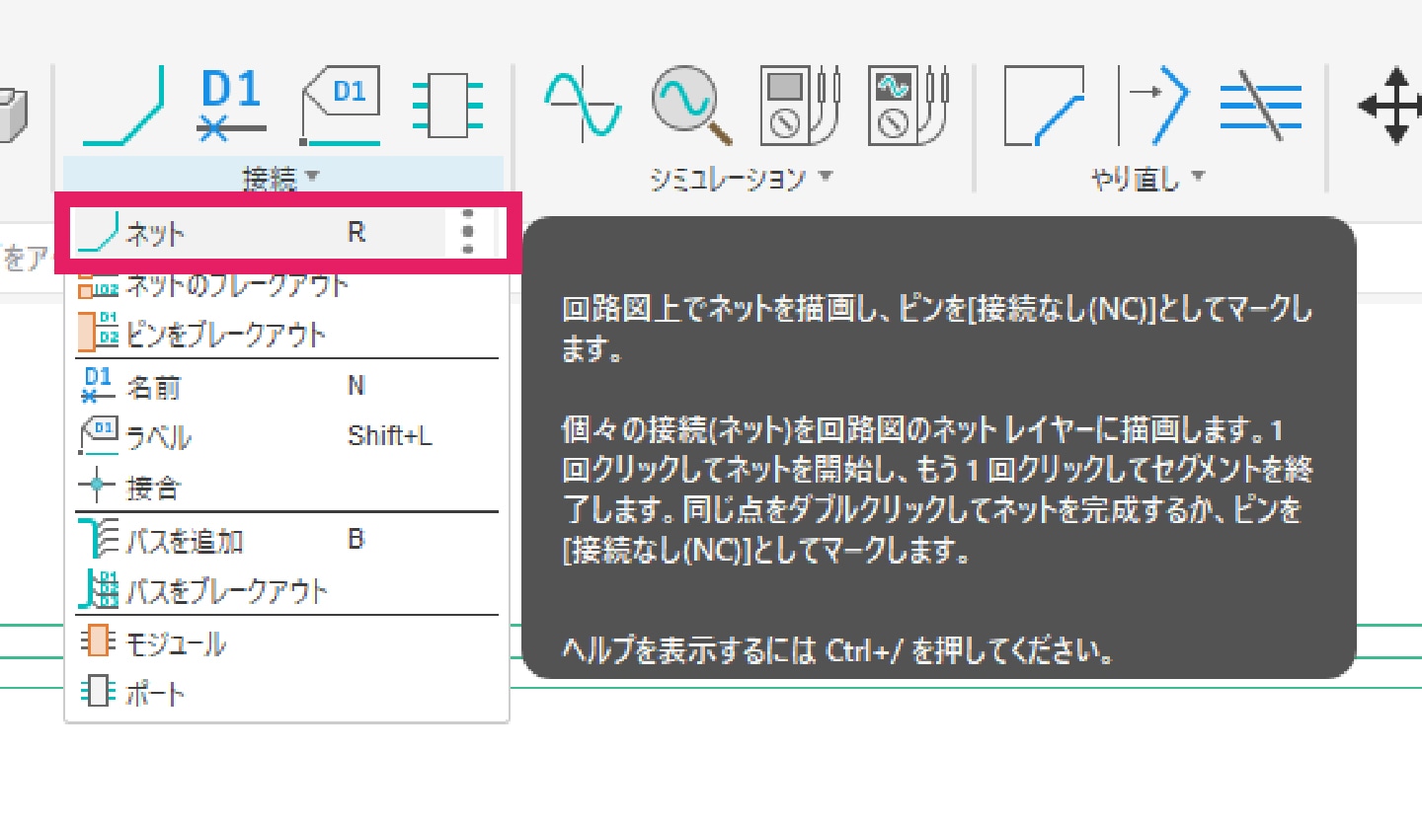Open the three-dot options beside ネット
The height and width of the screenshot is (829, 1422).
tap(468, 233)
